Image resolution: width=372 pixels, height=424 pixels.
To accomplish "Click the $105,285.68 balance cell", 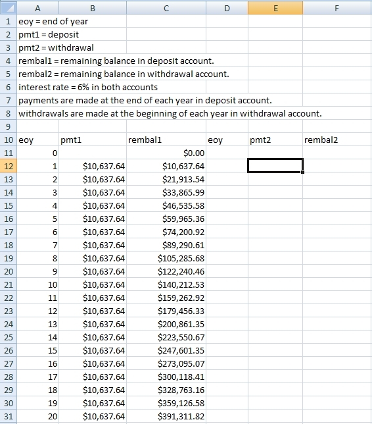I will pos(166,258).
